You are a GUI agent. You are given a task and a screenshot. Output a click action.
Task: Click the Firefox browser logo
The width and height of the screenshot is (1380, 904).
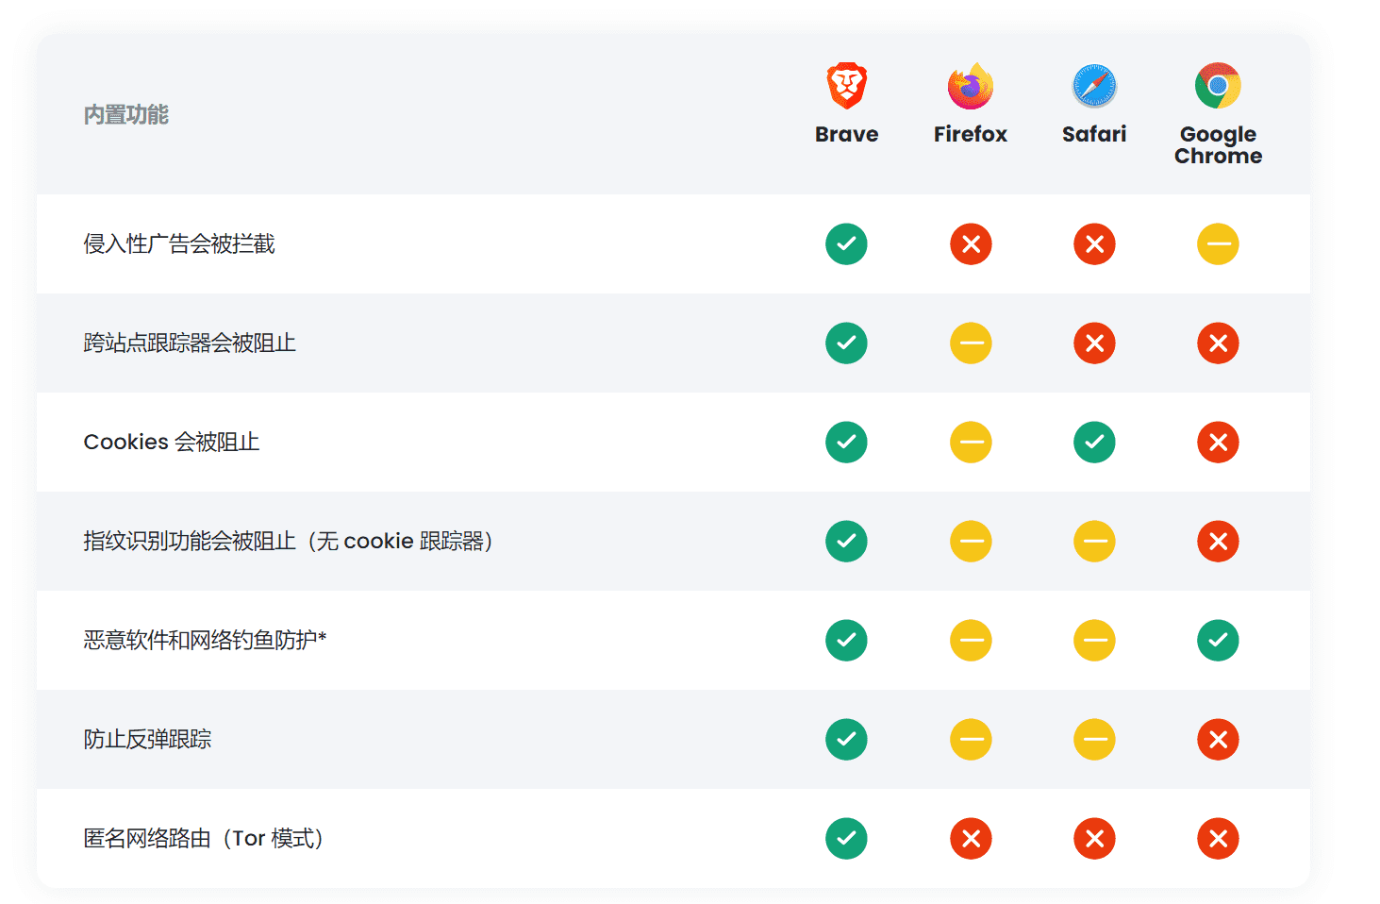[x=971, y=83]
